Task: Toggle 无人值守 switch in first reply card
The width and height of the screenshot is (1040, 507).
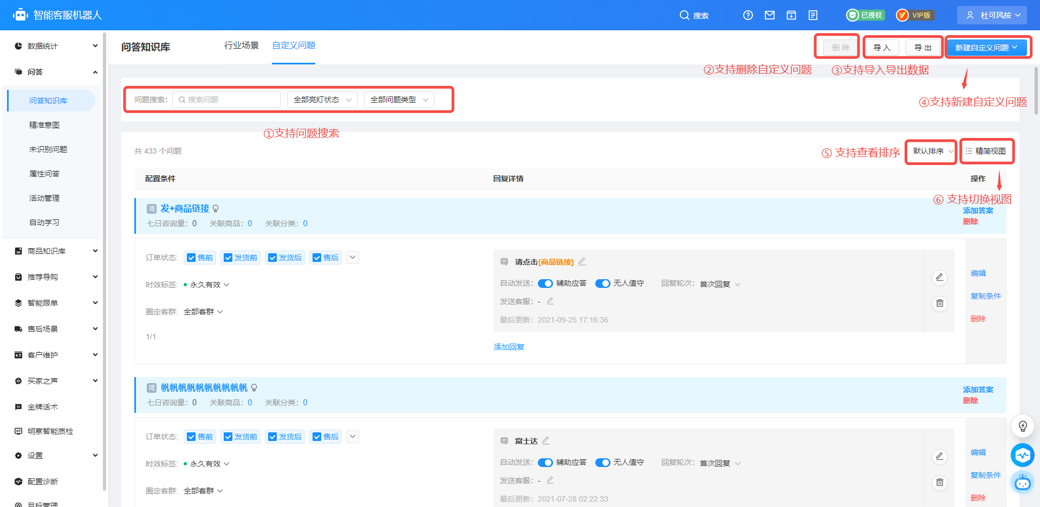Action: click(602, 284)
